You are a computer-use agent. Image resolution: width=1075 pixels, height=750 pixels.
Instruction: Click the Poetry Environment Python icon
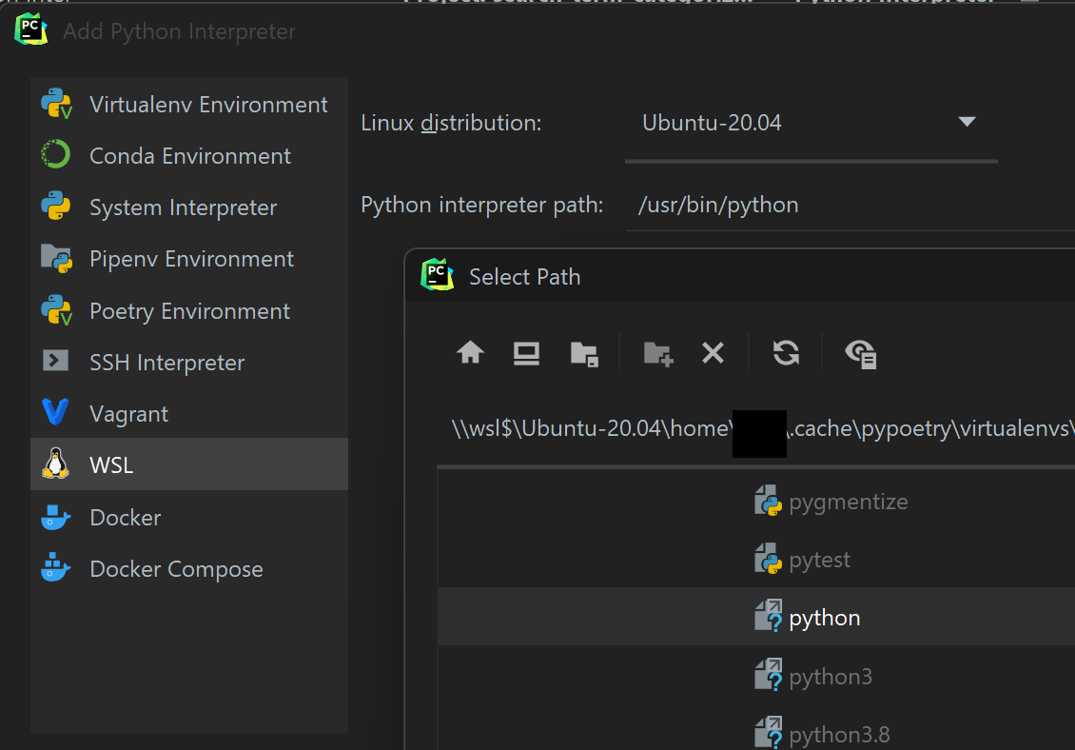coord(56,310)
